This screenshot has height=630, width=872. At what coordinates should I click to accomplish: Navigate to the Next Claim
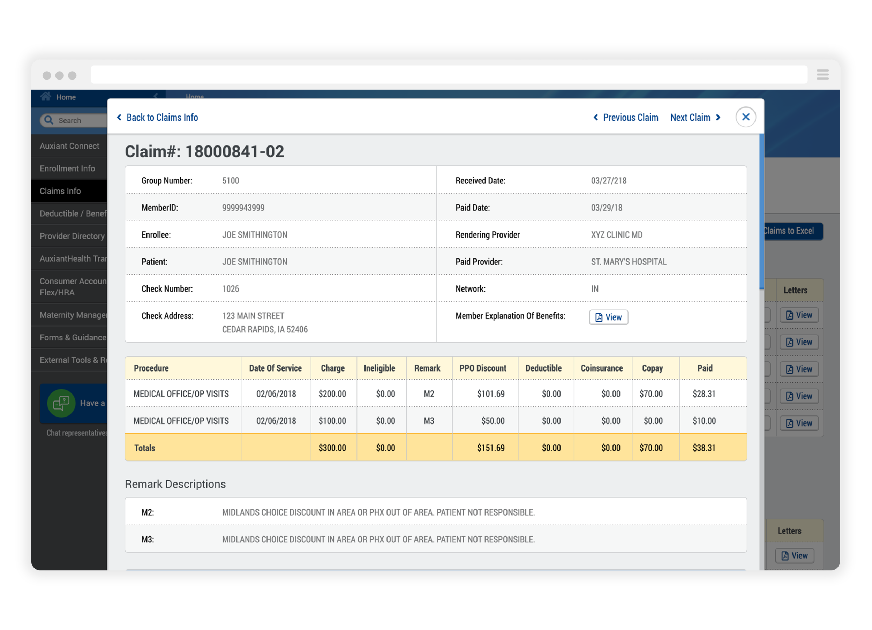click(x=691, y=117)
